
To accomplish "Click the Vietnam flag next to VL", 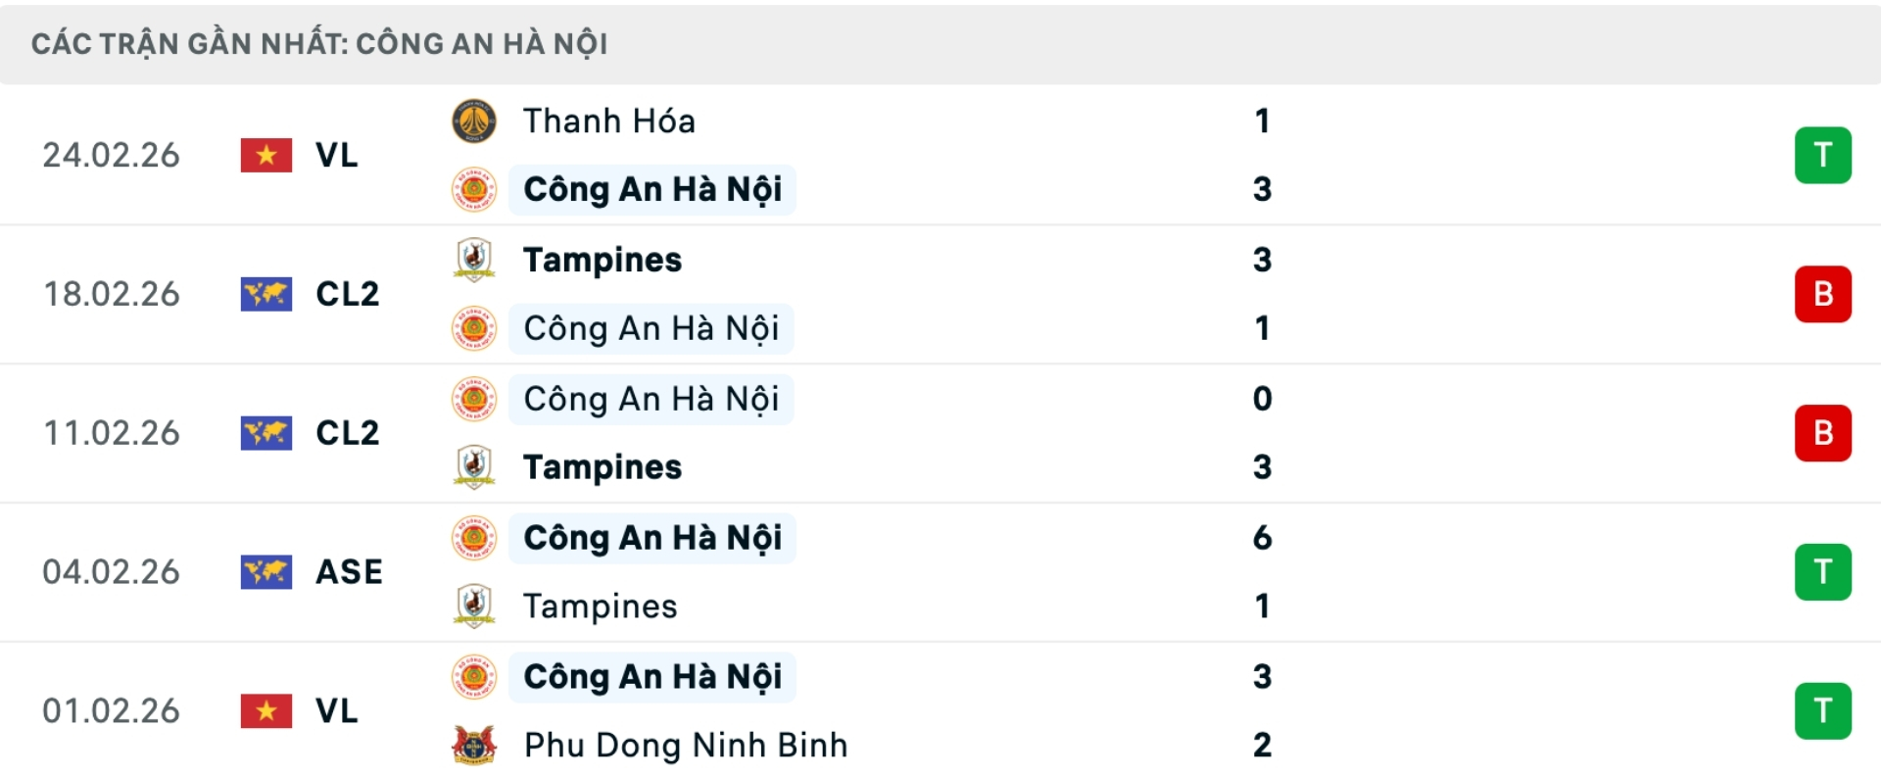I will point(266,155).
